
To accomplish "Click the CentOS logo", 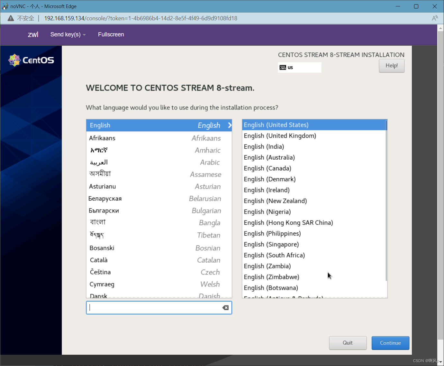I will (31, 60).
